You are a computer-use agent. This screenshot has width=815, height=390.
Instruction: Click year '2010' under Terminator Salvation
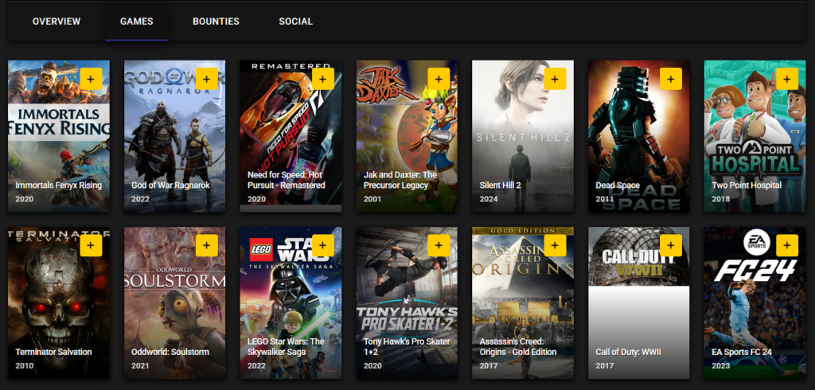click(25, 365)
